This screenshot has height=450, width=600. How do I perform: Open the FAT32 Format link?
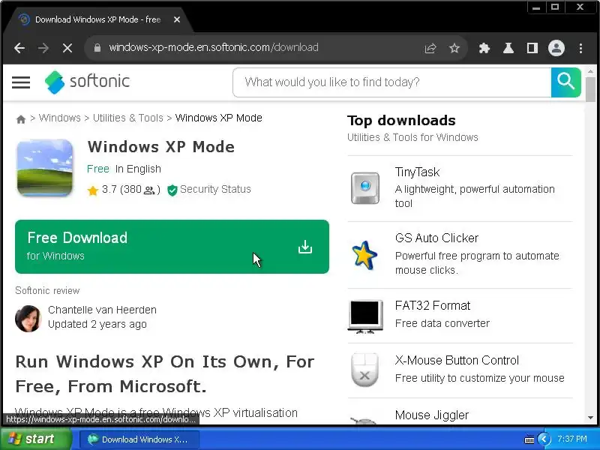[x=433, y=305]
